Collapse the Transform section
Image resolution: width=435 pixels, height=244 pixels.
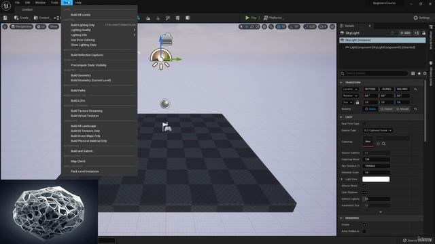[341, 83]
